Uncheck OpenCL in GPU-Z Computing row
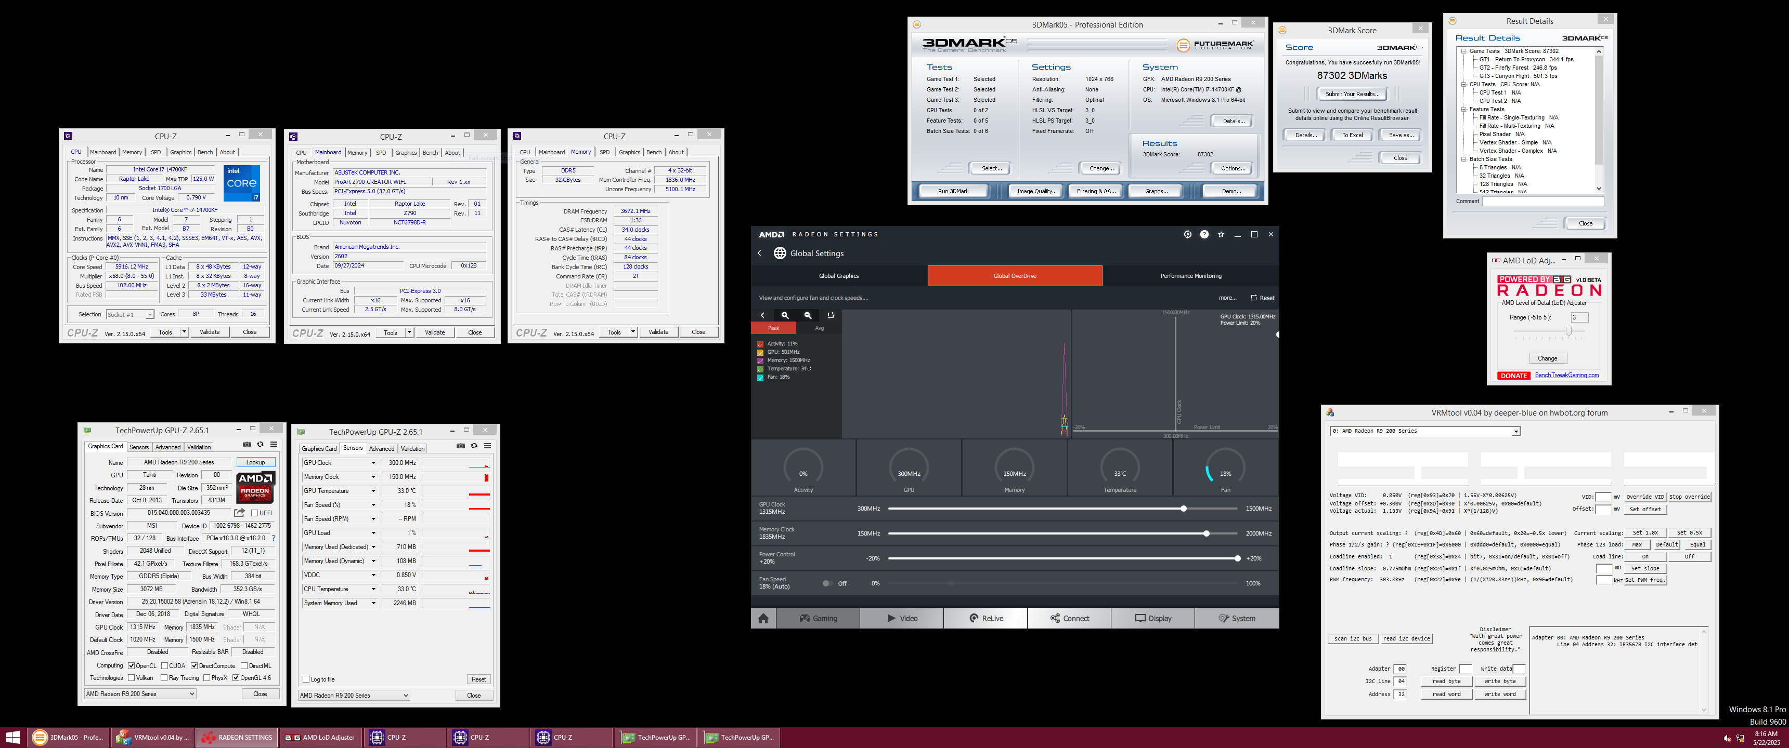The height and width of the screenshot is (748, 1789). pos(131,665)
